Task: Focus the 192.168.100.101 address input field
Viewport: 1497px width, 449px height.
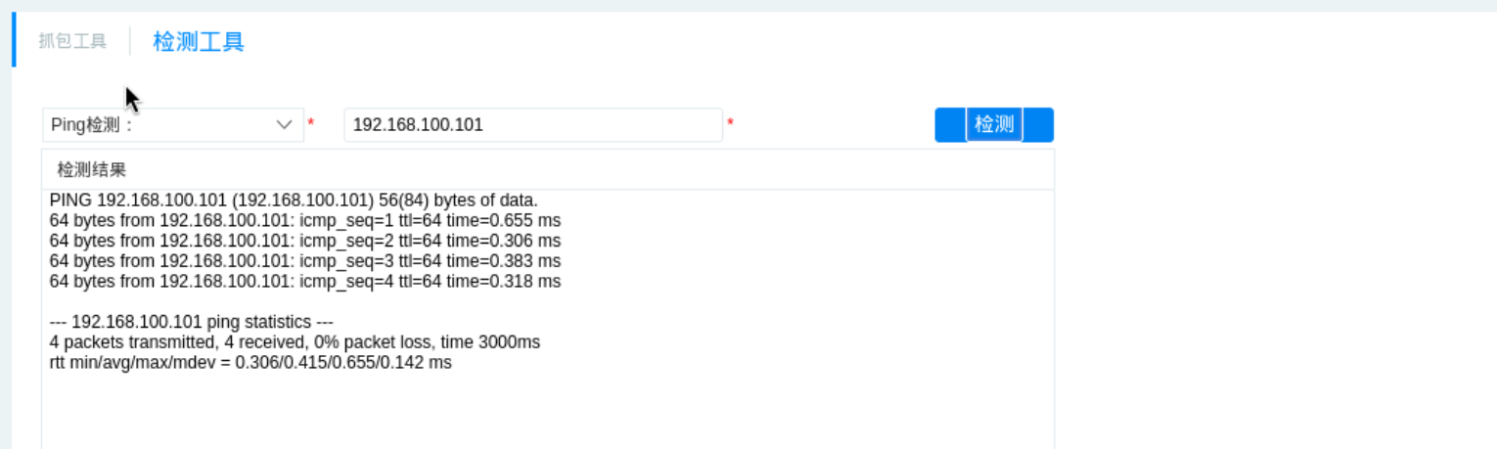Action: [x=532, y=125]
